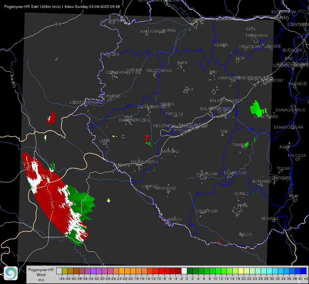309x284 pixels.
Task: Click the 'CELLDÖMÖLK' city label
Action: [159, 71]
